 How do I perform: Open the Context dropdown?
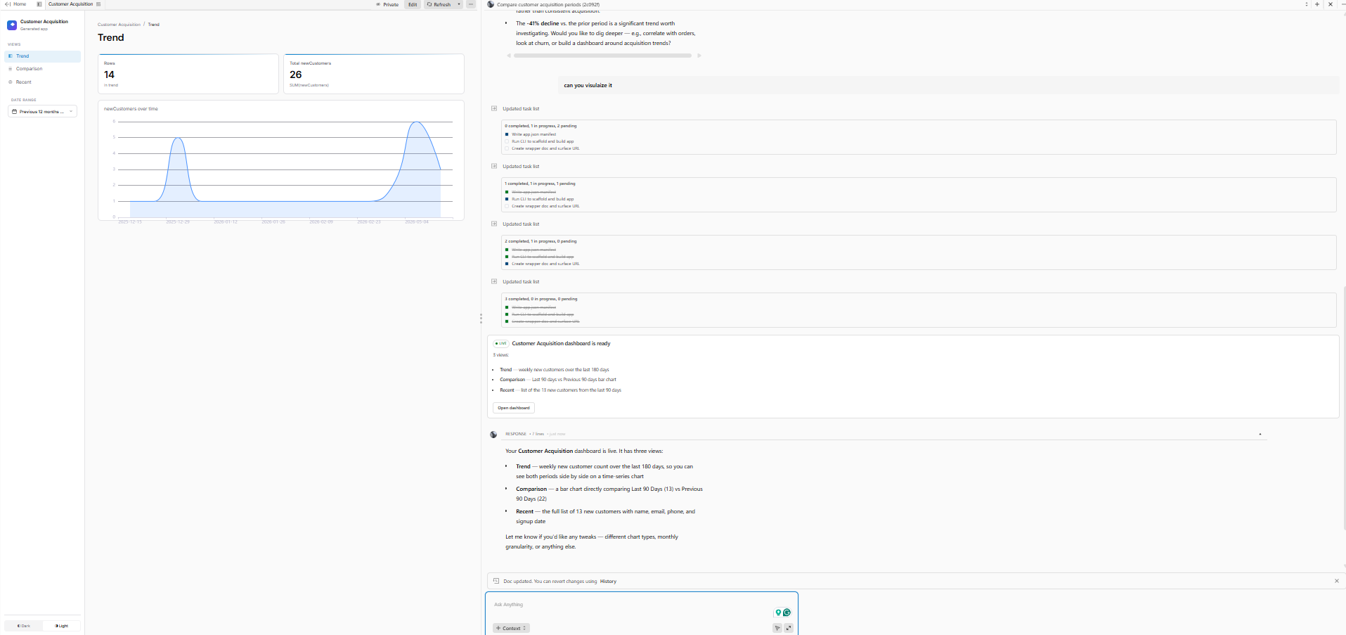(x=511, y=628)
